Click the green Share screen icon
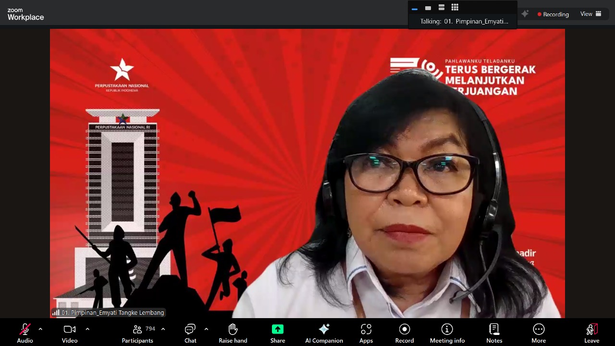 click(x=278, y=329)
